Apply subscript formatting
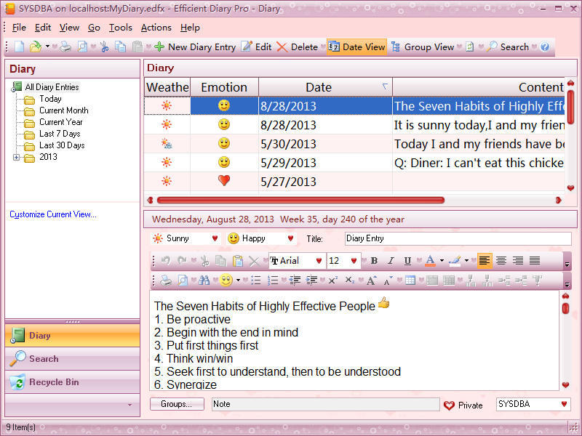The image size is (582, 436). coord(350,280)
